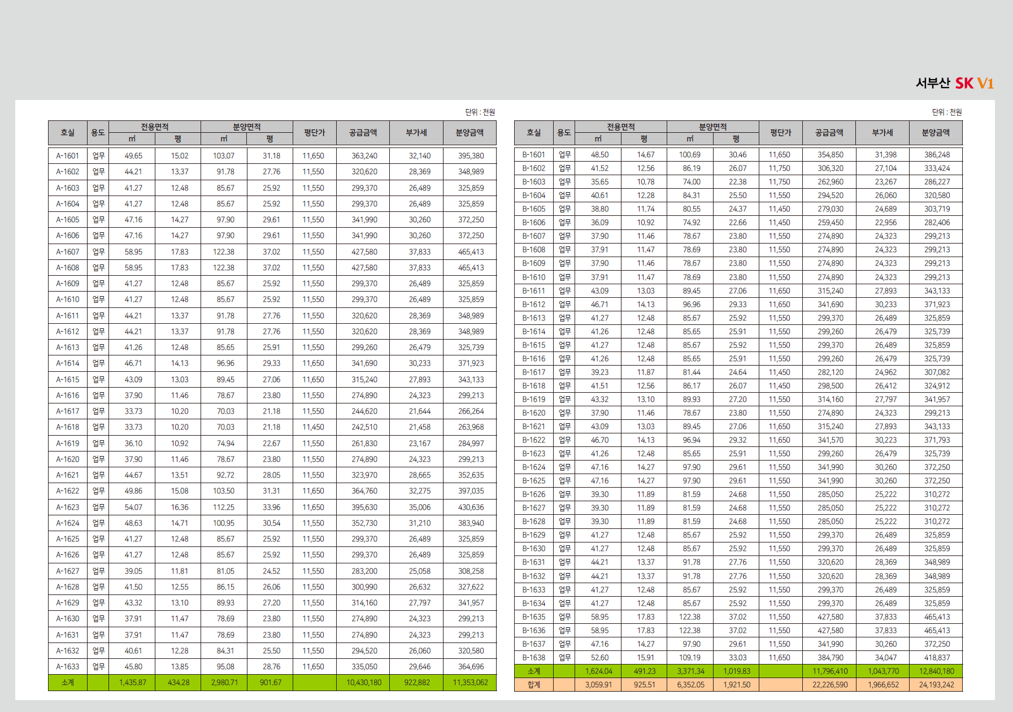Viewport: 1013px width, 712px height.
Task: Select subtotal VAT value 1,043,770
Action: [x=883, y=671]
